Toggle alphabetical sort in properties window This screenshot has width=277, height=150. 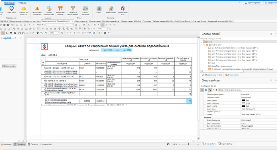(x=206, y=90)
